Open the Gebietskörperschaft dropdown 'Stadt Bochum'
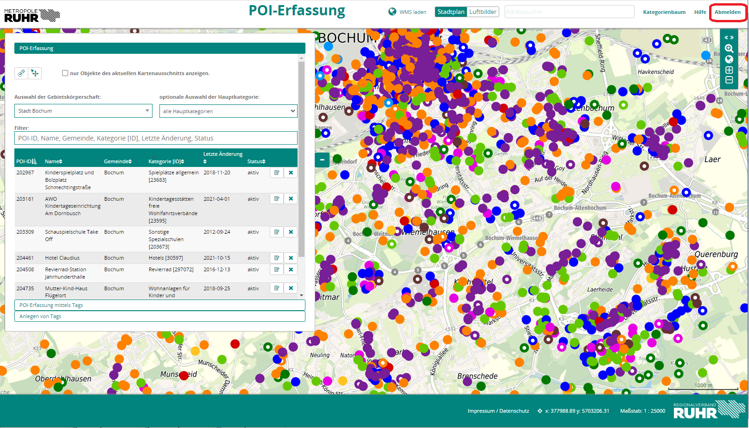Viewport: 749px width, 428px height. [x=83, y=111]
